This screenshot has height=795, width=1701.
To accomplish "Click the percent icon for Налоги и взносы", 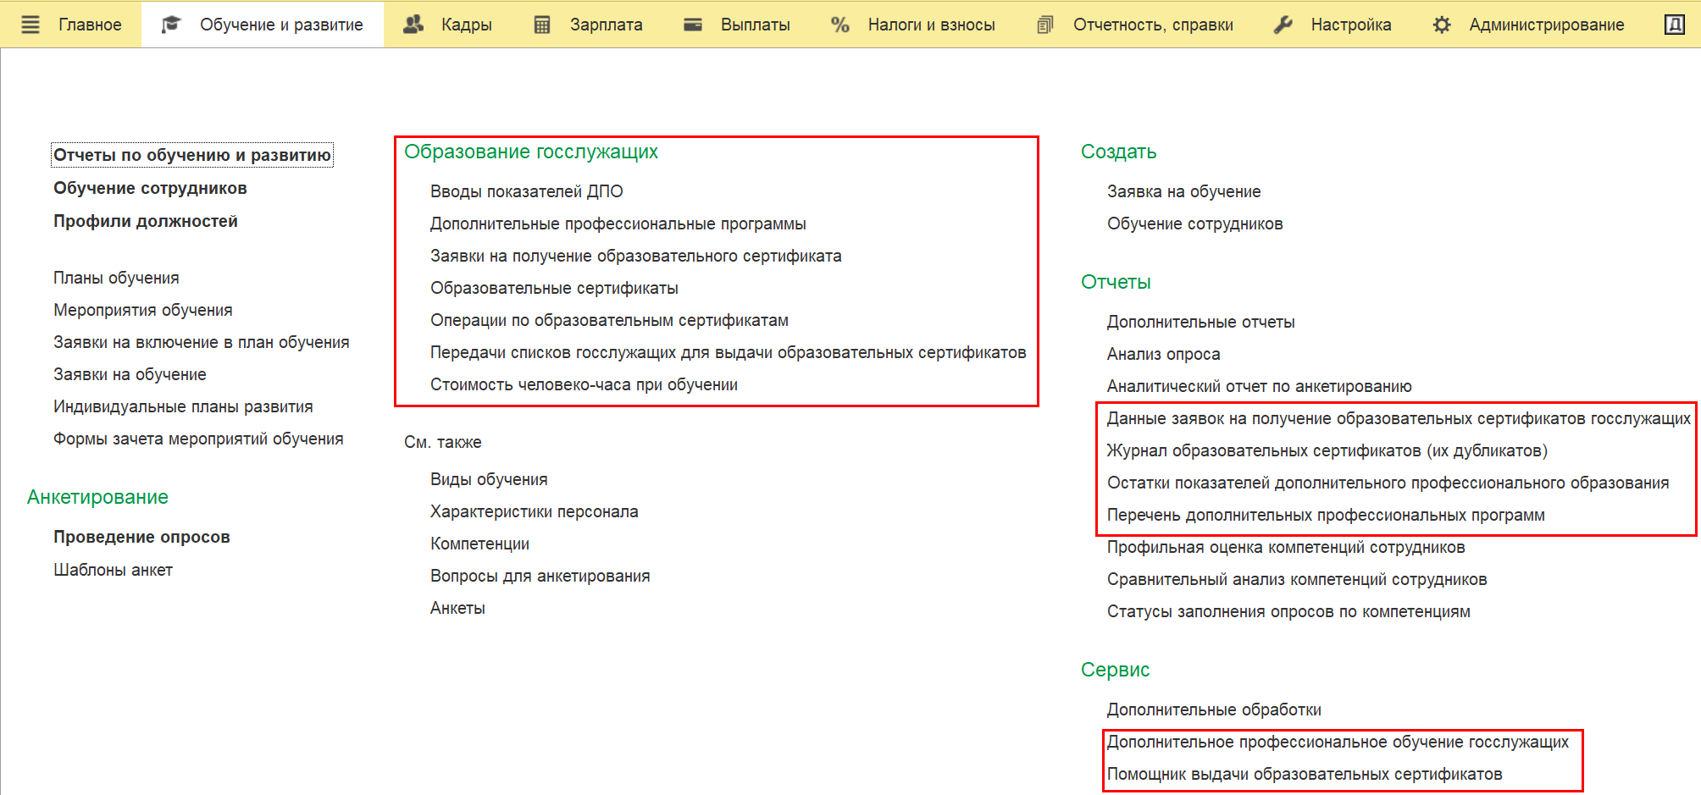I will [839, 25].
